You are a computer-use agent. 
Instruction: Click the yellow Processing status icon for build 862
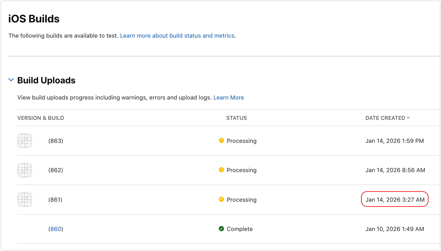pos(221,170)
